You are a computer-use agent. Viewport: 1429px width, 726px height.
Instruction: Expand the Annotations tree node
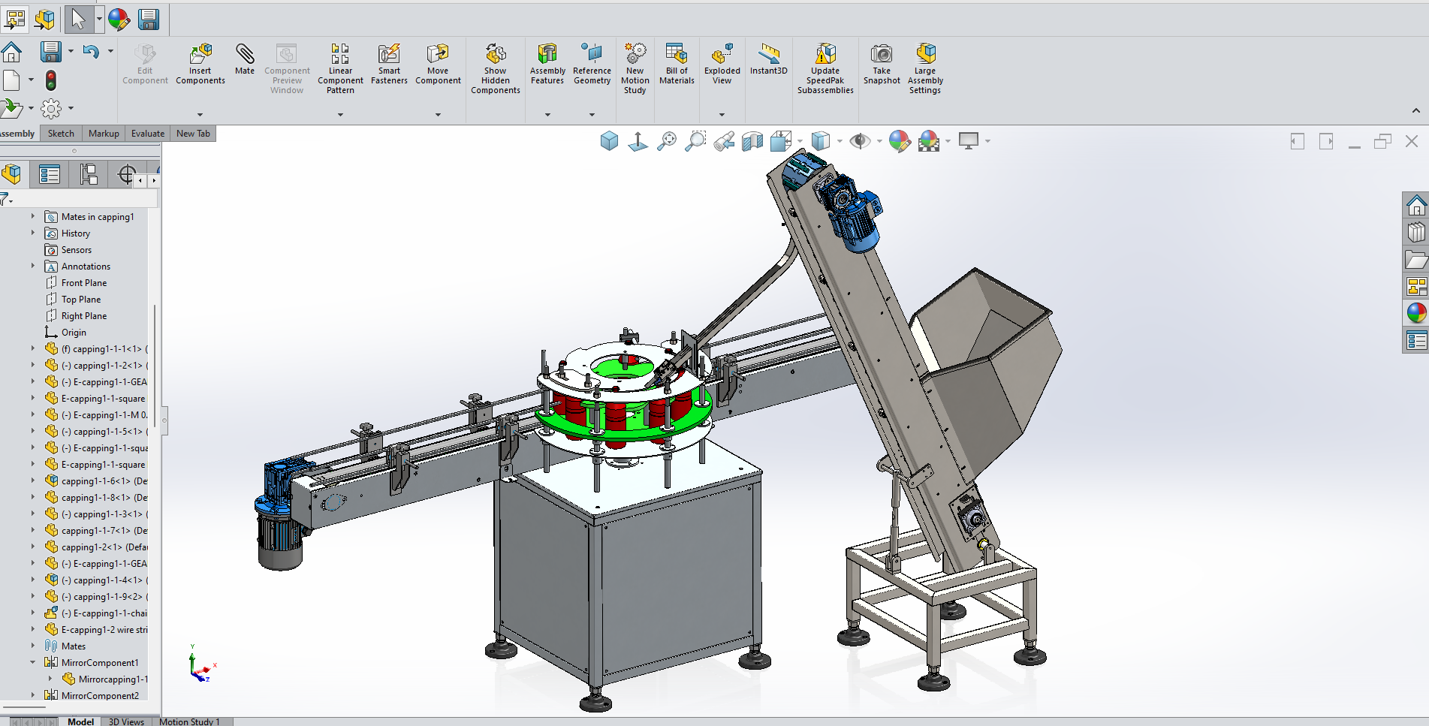click(x=33, y=266)
